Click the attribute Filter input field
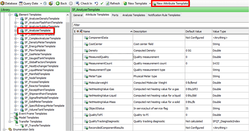 (161, 25)
